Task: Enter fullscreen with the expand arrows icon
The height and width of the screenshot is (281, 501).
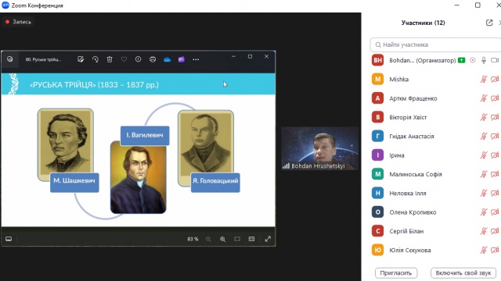Action: 268,239
